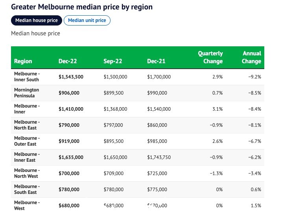This screenshot has width=282, height=221.
Task: Click the $1,700,000 Dec-21 value
Action: [x=159, y=77]
